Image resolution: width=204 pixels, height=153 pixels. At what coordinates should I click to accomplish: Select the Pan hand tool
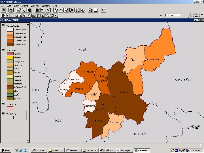tap(29, 16)
